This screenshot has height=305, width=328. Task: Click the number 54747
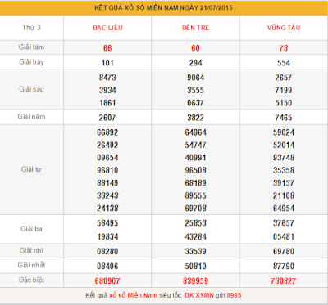tap(195, 145)
